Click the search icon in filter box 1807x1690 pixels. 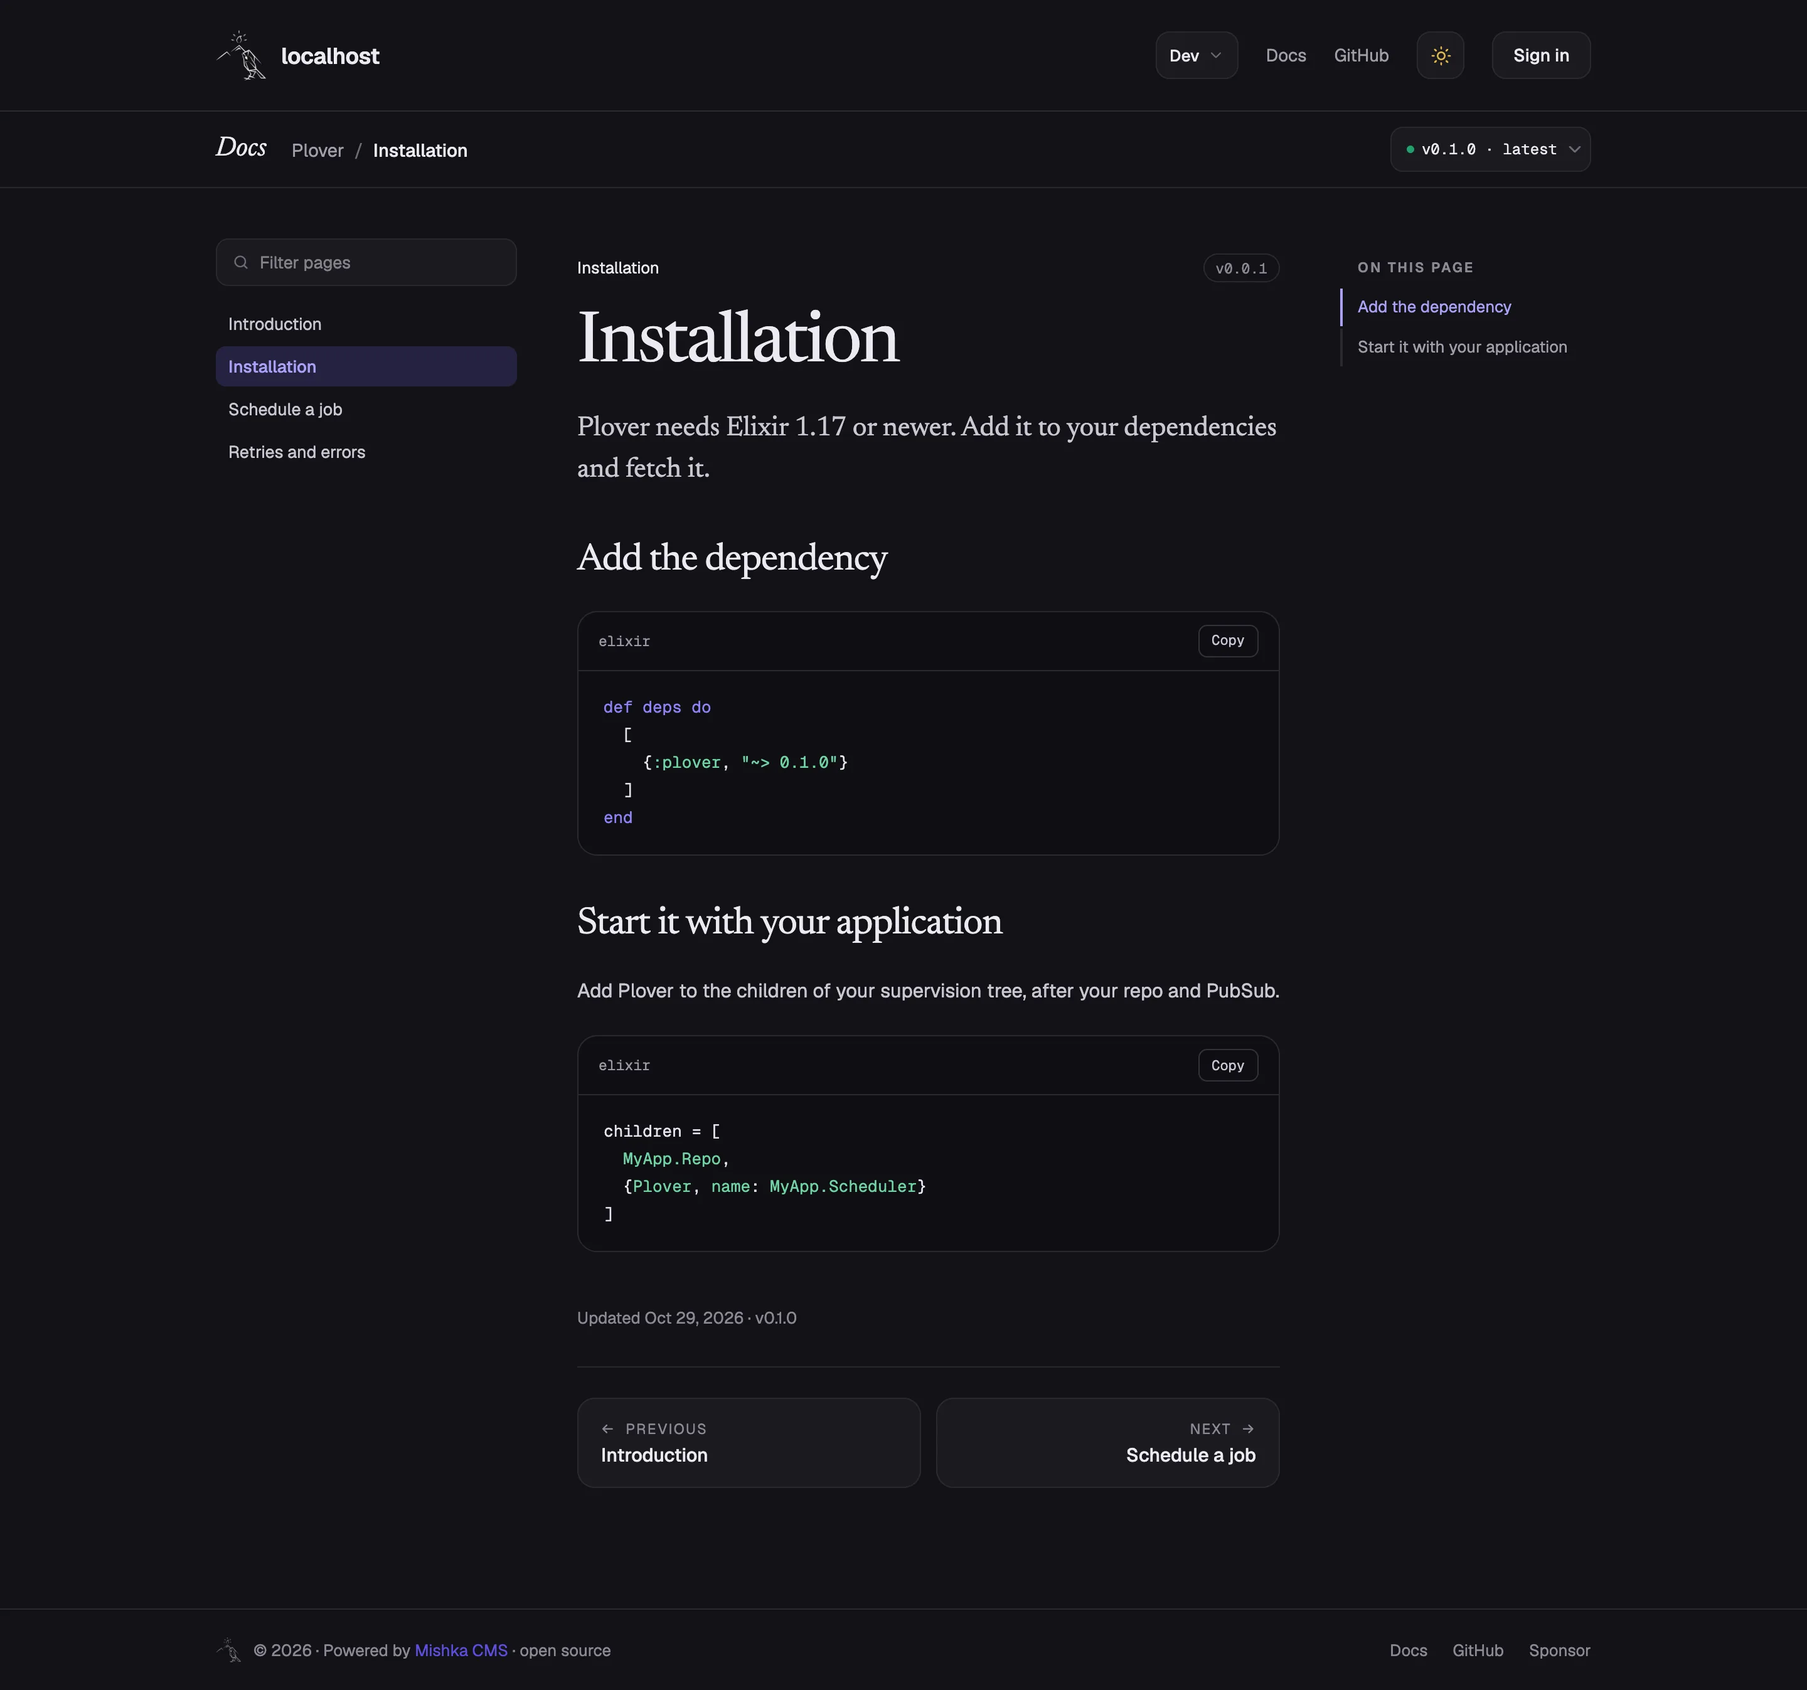(241, 263)
